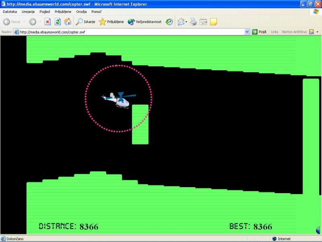Open the History clock icon

point(169,22)
